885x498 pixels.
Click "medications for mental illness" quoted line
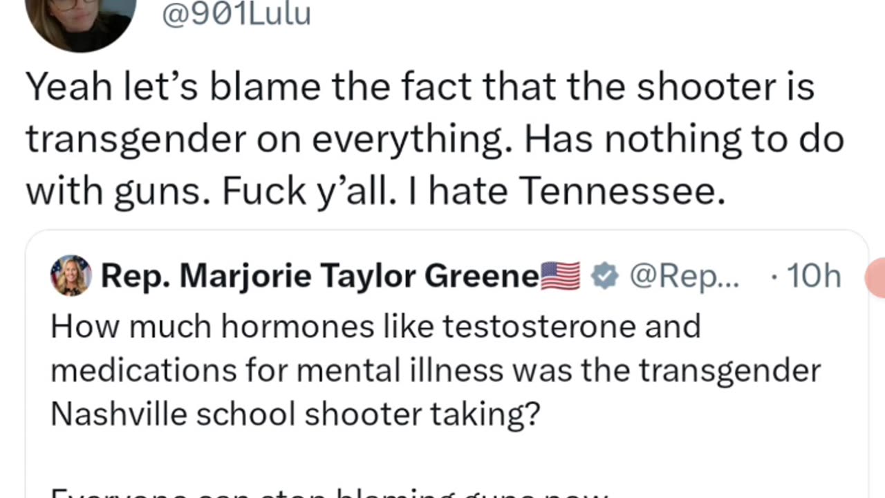click(x=277, y=370)
